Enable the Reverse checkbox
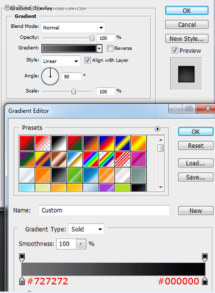 pos(110,48)
